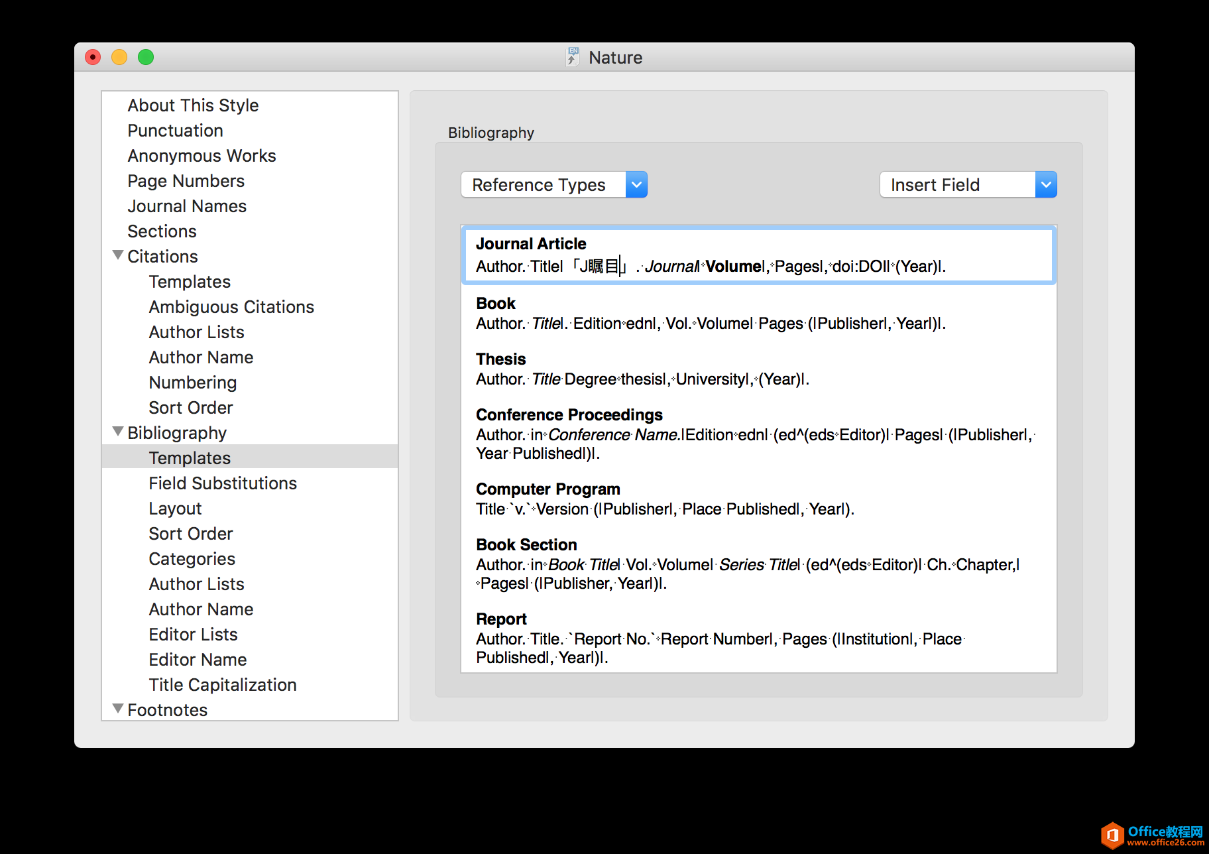
Task: Close the Nature style window
Action: click(x=93, y=57)
